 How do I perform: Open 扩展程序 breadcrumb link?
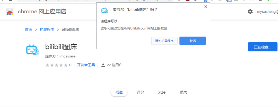click(x=47, y=30)
